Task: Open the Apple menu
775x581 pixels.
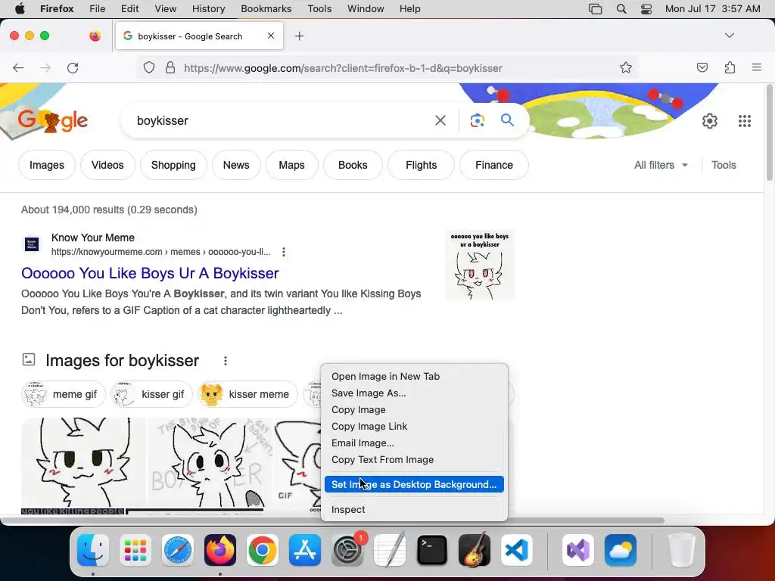Action: tap(20, 8)
